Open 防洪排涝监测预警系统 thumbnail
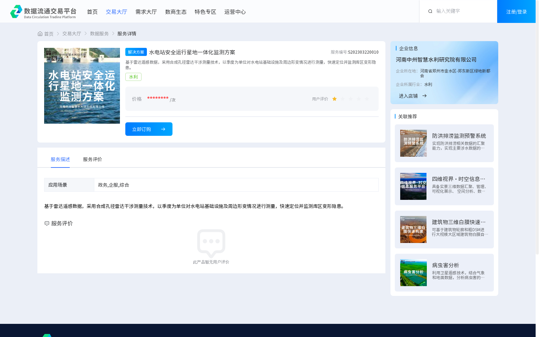The image size is (539, 337). coord(413,143)
